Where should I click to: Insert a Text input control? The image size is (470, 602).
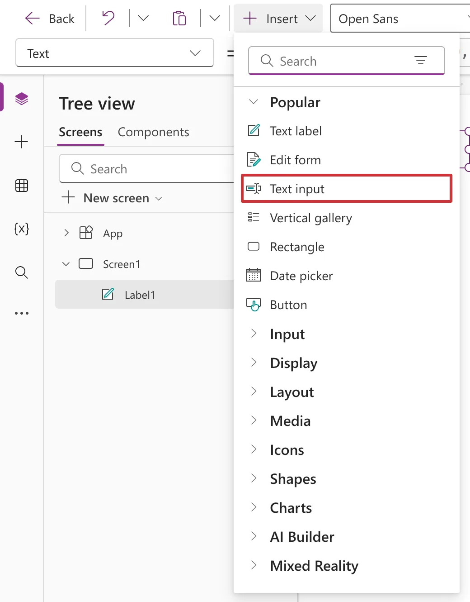click(347, 189)
